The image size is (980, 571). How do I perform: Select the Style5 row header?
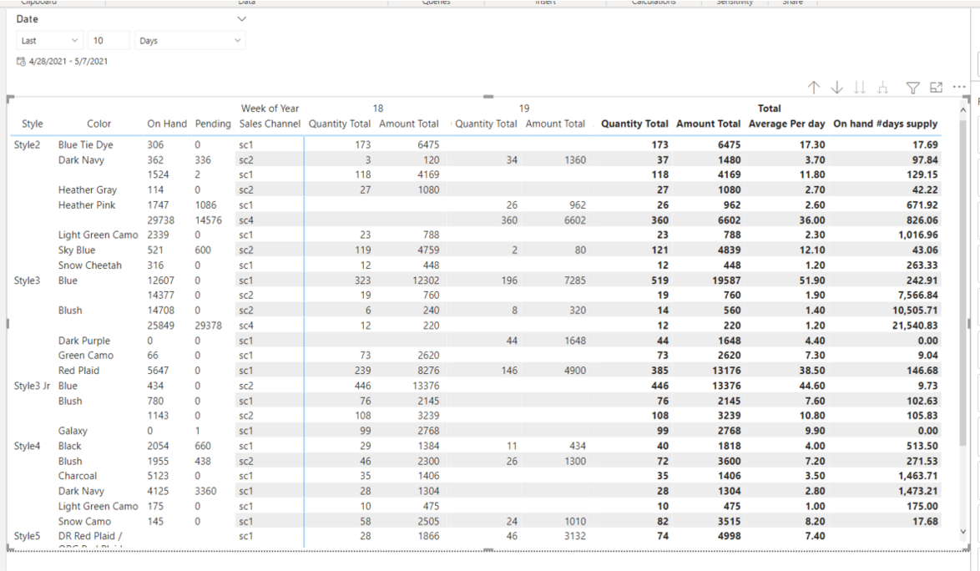point(27,536)
